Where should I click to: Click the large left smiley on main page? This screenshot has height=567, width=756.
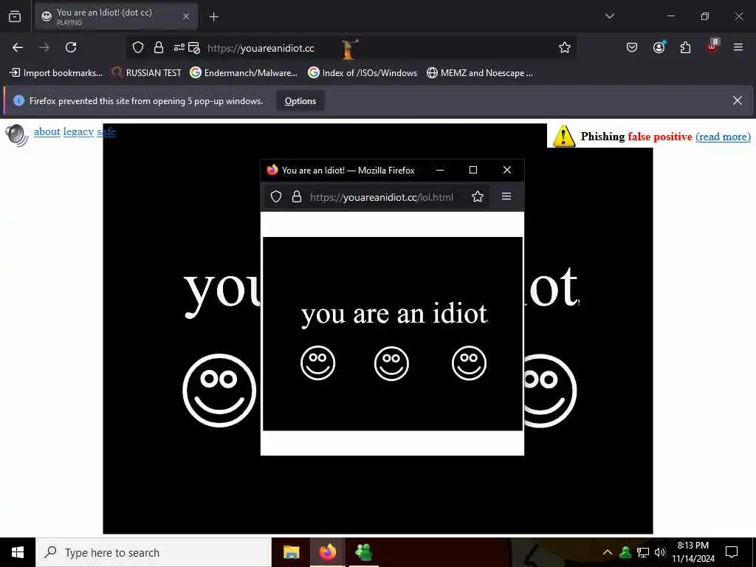(219, 391)
